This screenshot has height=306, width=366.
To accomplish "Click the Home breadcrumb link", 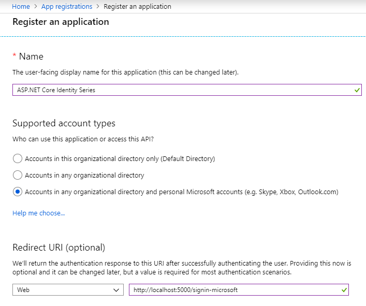I will tap(21, 7).
